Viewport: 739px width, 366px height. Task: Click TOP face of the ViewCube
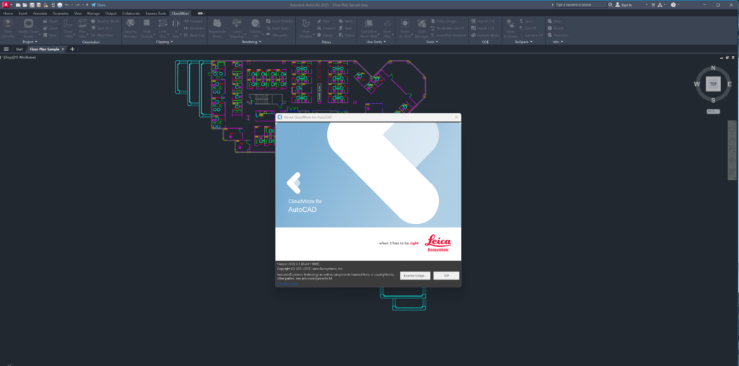pos(713,84)
